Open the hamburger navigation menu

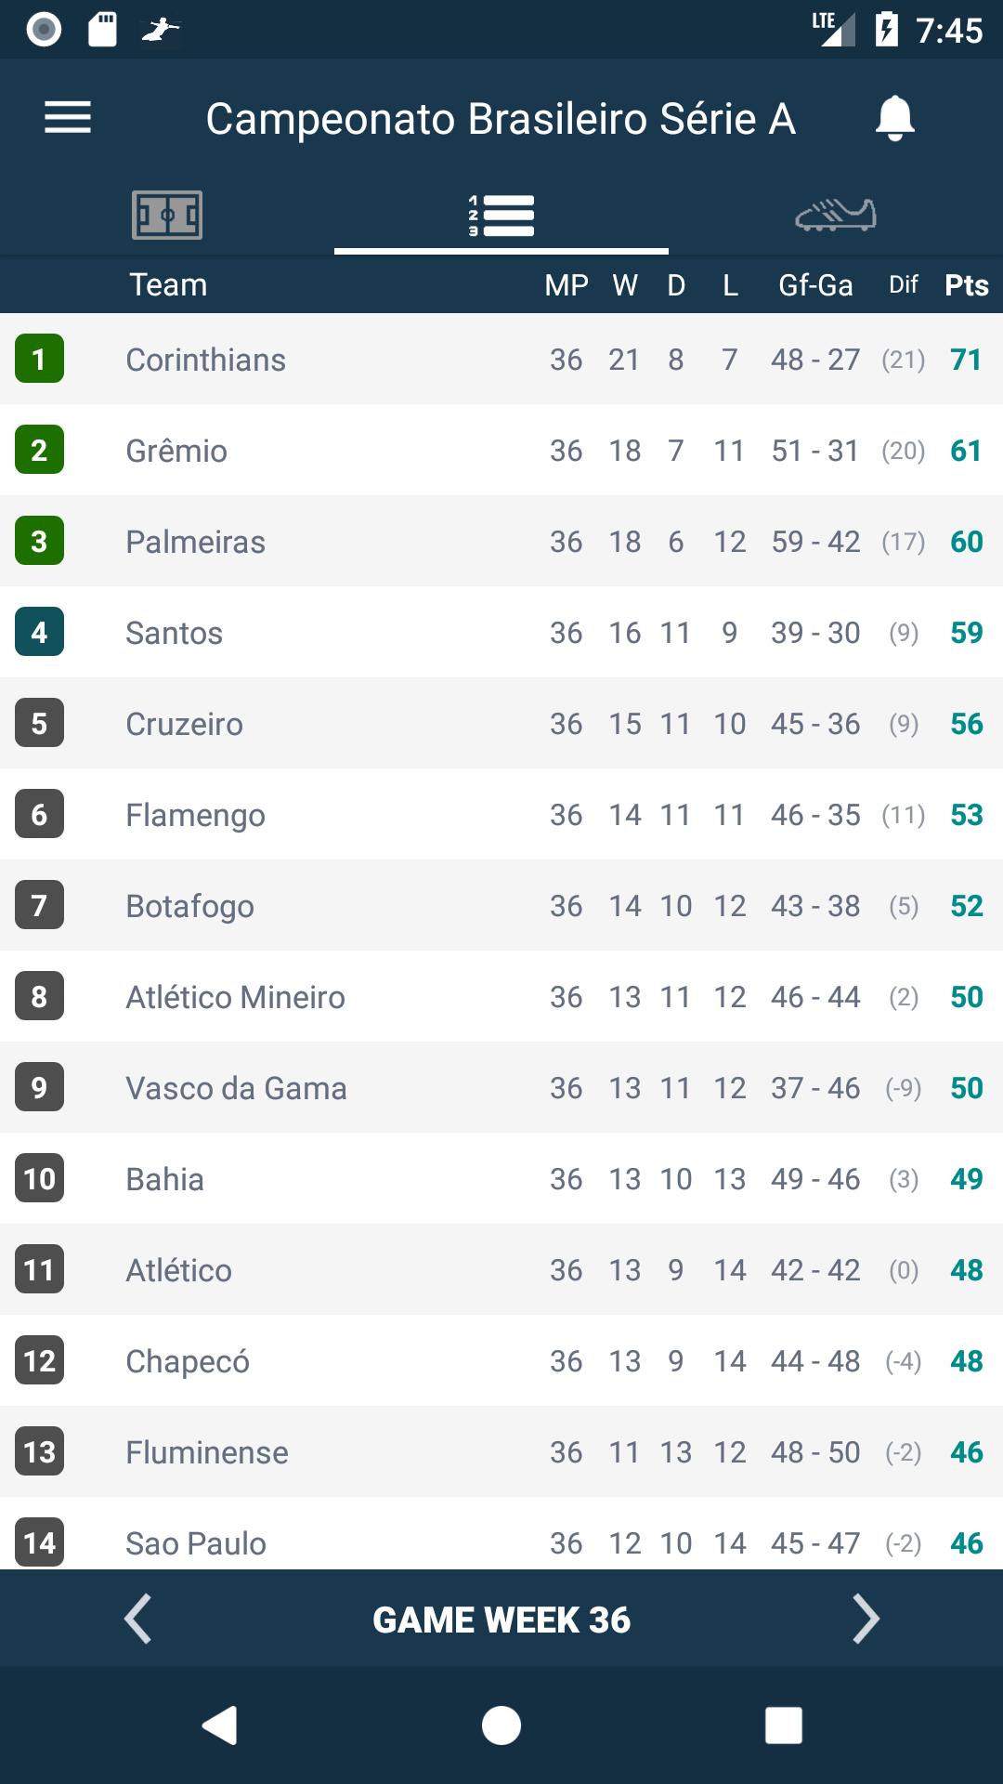point(68,118)
